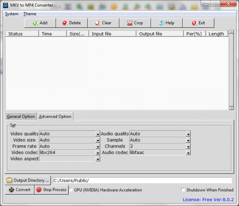Screen dimensions: 239x206
Task: Click the Length column header
Action: 217,34
